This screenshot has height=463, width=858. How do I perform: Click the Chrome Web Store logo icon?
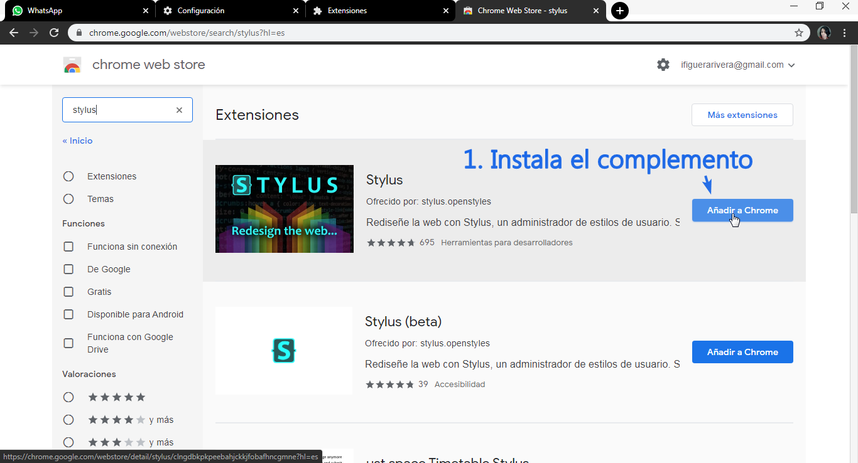point(72,65)
